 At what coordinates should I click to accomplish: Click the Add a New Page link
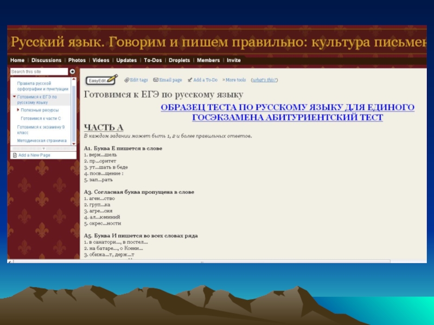pos(34,155)
